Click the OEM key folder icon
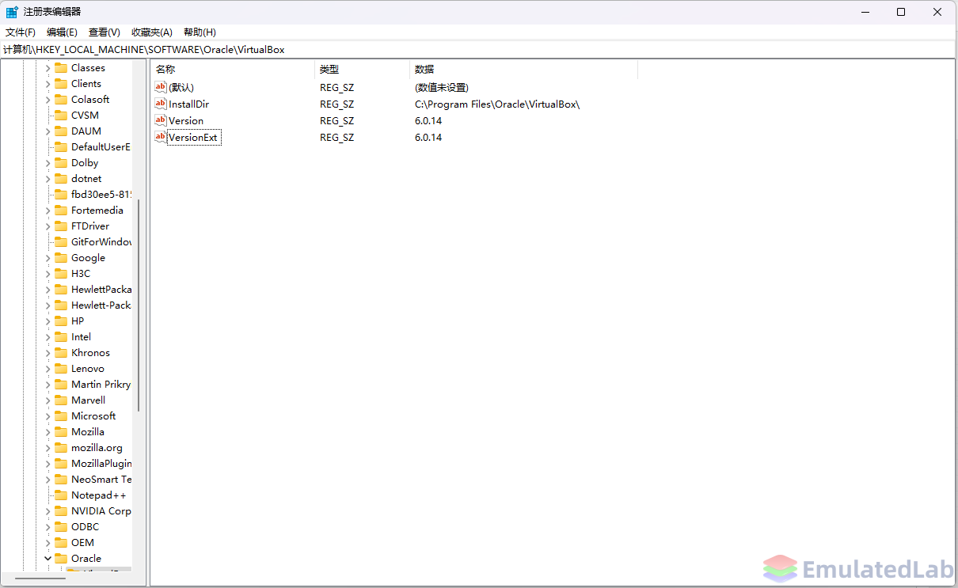 (x=61, y=543)
